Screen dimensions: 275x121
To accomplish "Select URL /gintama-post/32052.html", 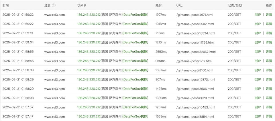I will [x=196, y=52].
